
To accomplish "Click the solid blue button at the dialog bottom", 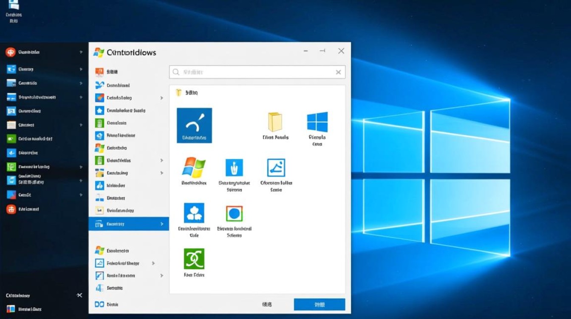I will 319,305.
